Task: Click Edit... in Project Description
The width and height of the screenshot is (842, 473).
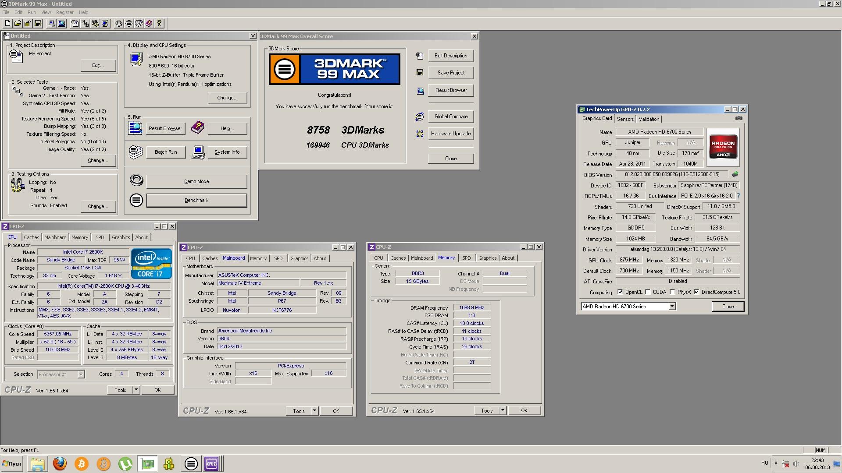Action: click(98, 65)
